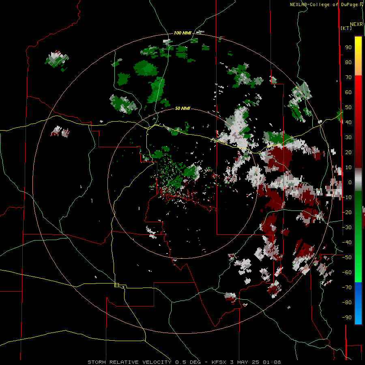Click the "NEXR" label above the scale

click(356, 24)
